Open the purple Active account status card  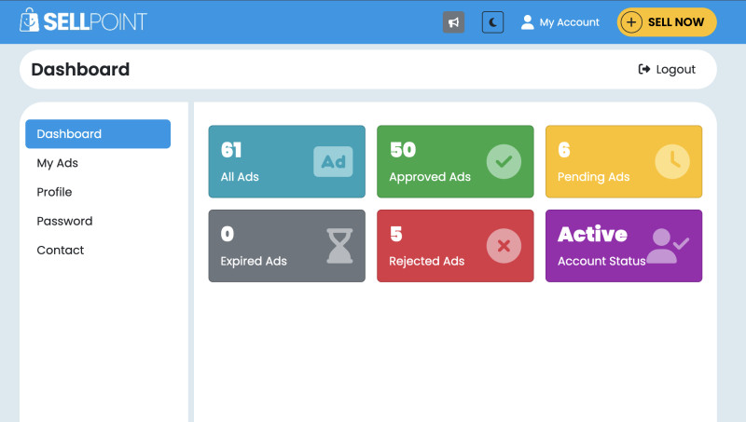click(x=623, y=246)
